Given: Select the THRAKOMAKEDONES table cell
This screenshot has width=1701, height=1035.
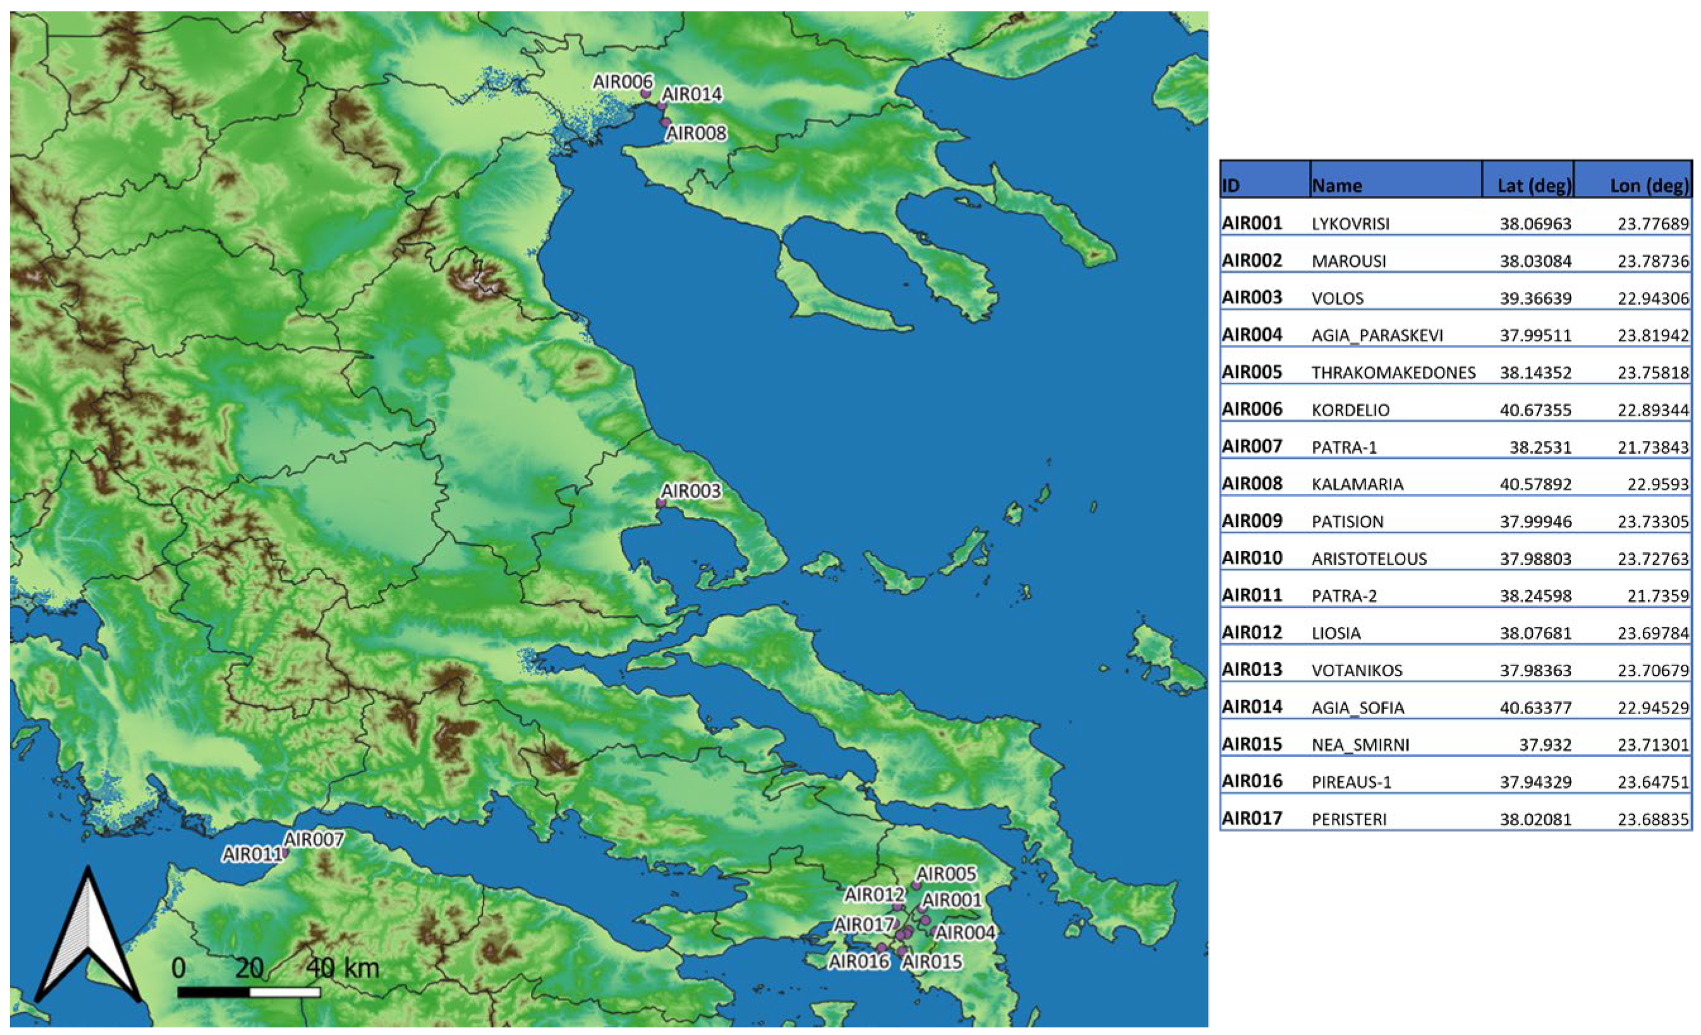Looking at the screenshot, I should click(x=1393, y=373).
